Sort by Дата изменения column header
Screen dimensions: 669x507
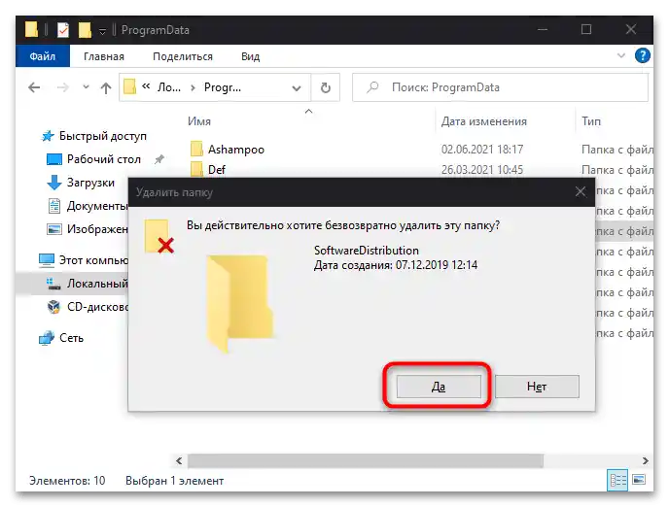coord(484,121)
